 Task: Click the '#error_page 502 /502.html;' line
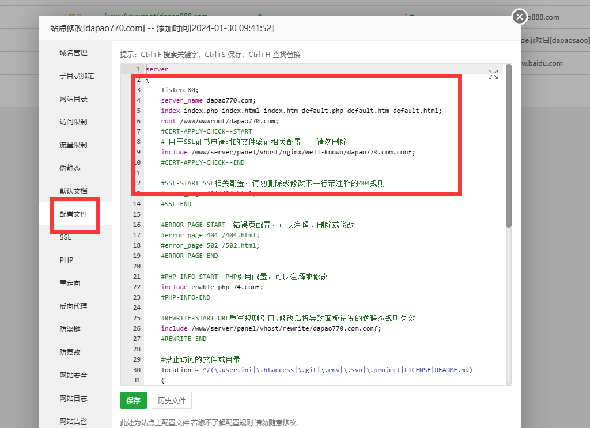point(210,245)
